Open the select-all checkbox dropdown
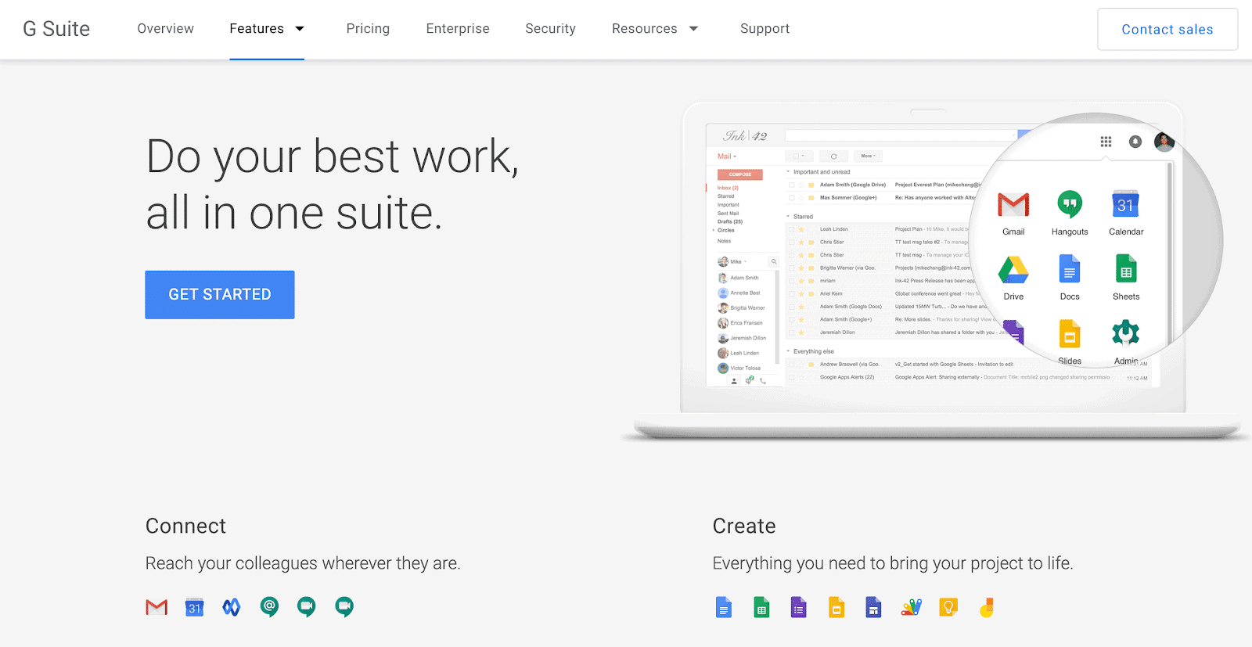This screenshot has height=647, width=1252. click(799, 156)
